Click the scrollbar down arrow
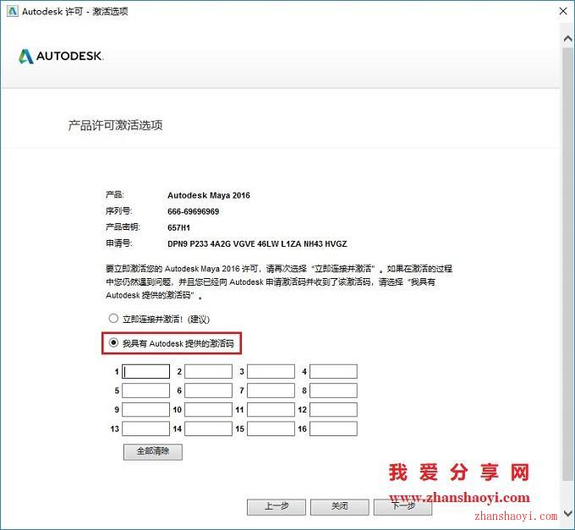 [x=567, y=513]
